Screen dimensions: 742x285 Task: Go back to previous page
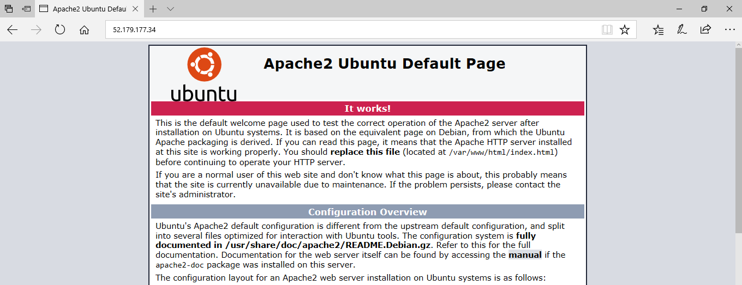pyautogui.click(x=13, y=29)
